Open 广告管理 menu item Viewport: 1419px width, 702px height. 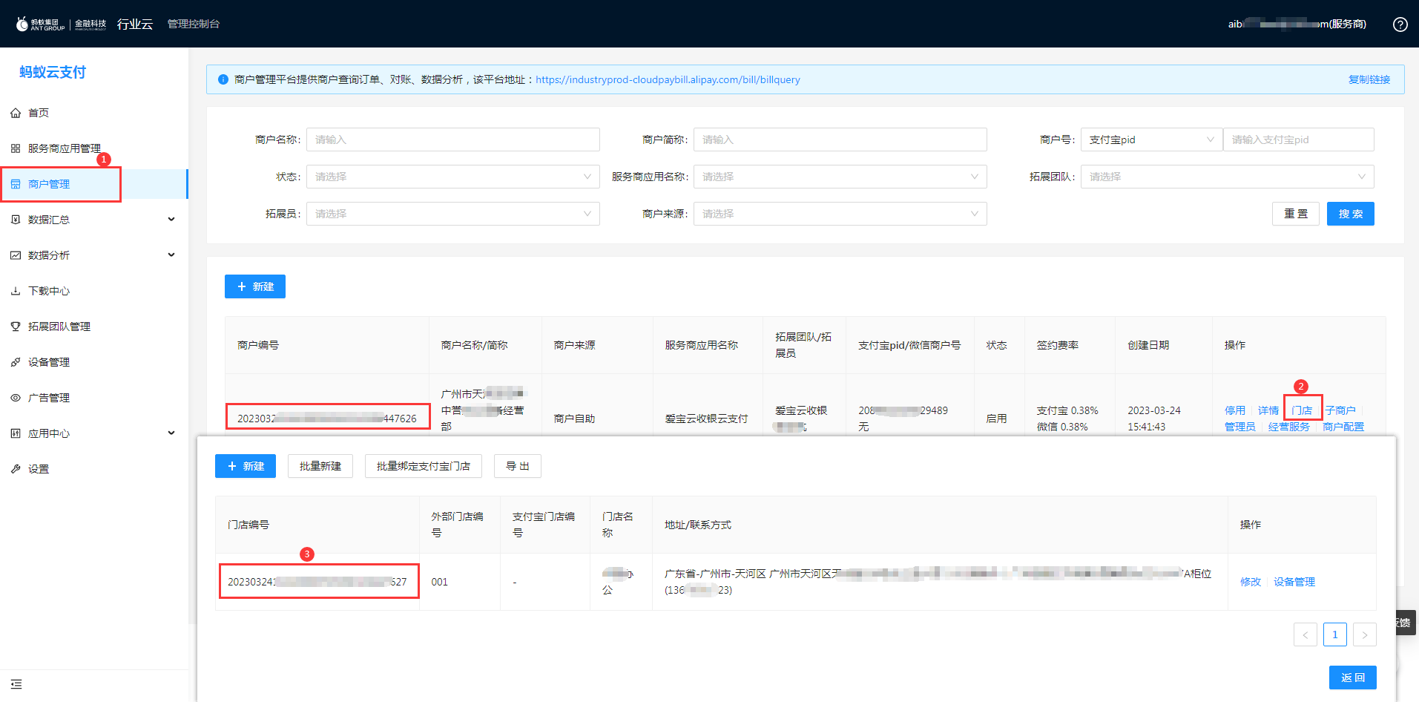49,398
